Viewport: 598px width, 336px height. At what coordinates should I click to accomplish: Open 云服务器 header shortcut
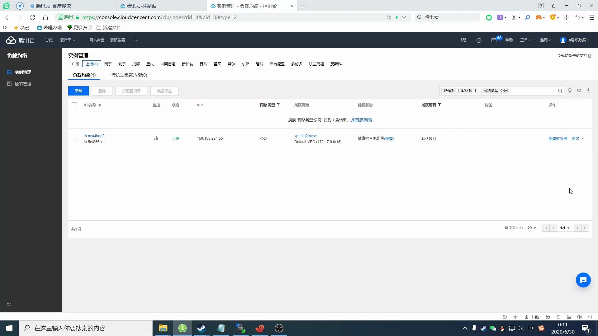(x=117, y=40)
